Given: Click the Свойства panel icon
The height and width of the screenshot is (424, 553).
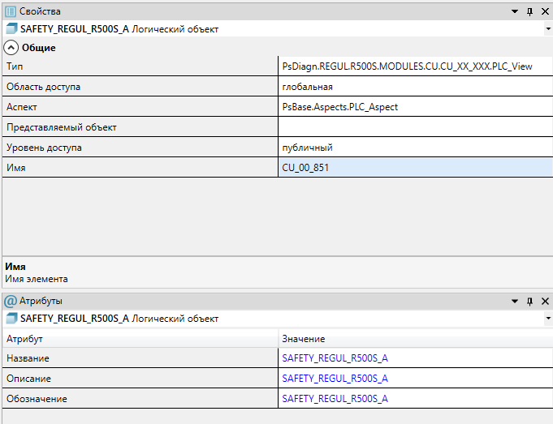Looking at the screenshot, I should [x=11, y=11].
